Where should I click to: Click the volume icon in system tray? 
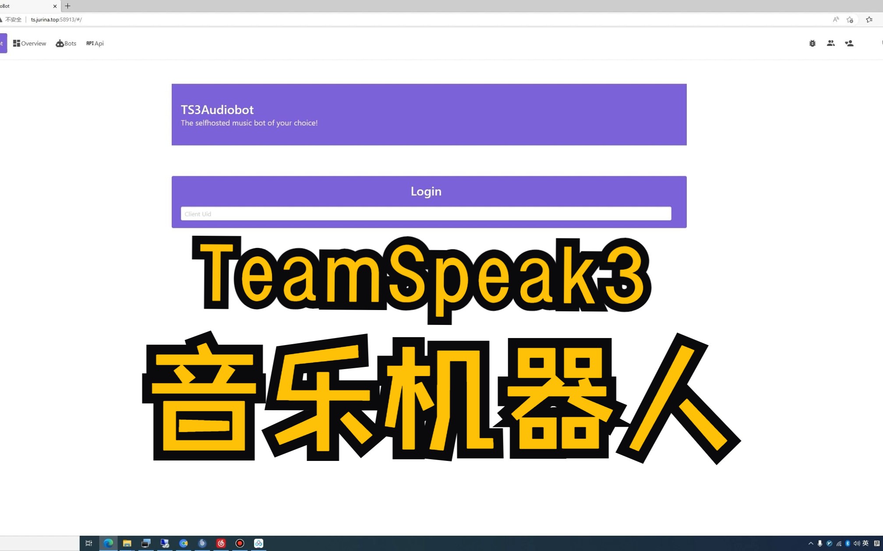coord(857,543)
